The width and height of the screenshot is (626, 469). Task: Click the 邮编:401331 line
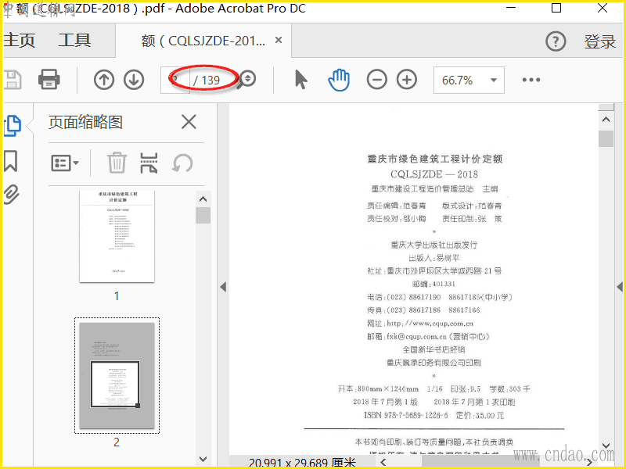point(434,284)
